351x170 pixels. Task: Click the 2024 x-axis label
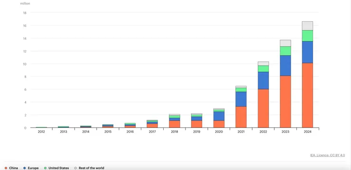coord(307,132)
